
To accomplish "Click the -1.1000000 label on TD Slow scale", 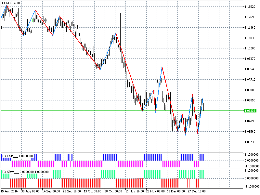I will pos(252,186).
